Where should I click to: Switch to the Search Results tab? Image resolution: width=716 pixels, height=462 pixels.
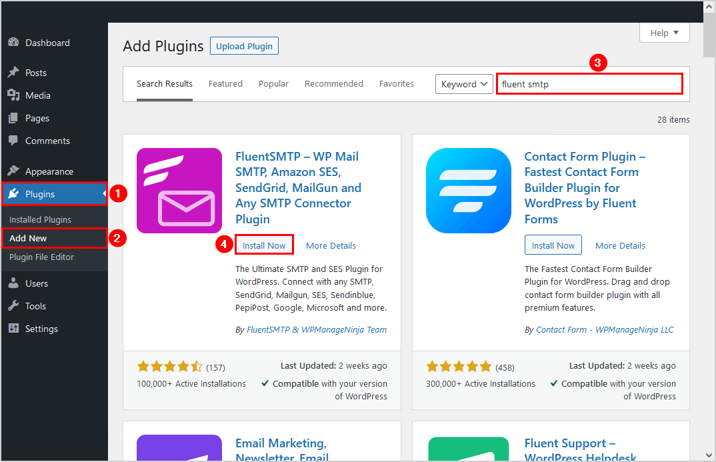point(165,83)
